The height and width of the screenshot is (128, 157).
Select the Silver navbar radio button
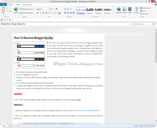coord(16,63)
